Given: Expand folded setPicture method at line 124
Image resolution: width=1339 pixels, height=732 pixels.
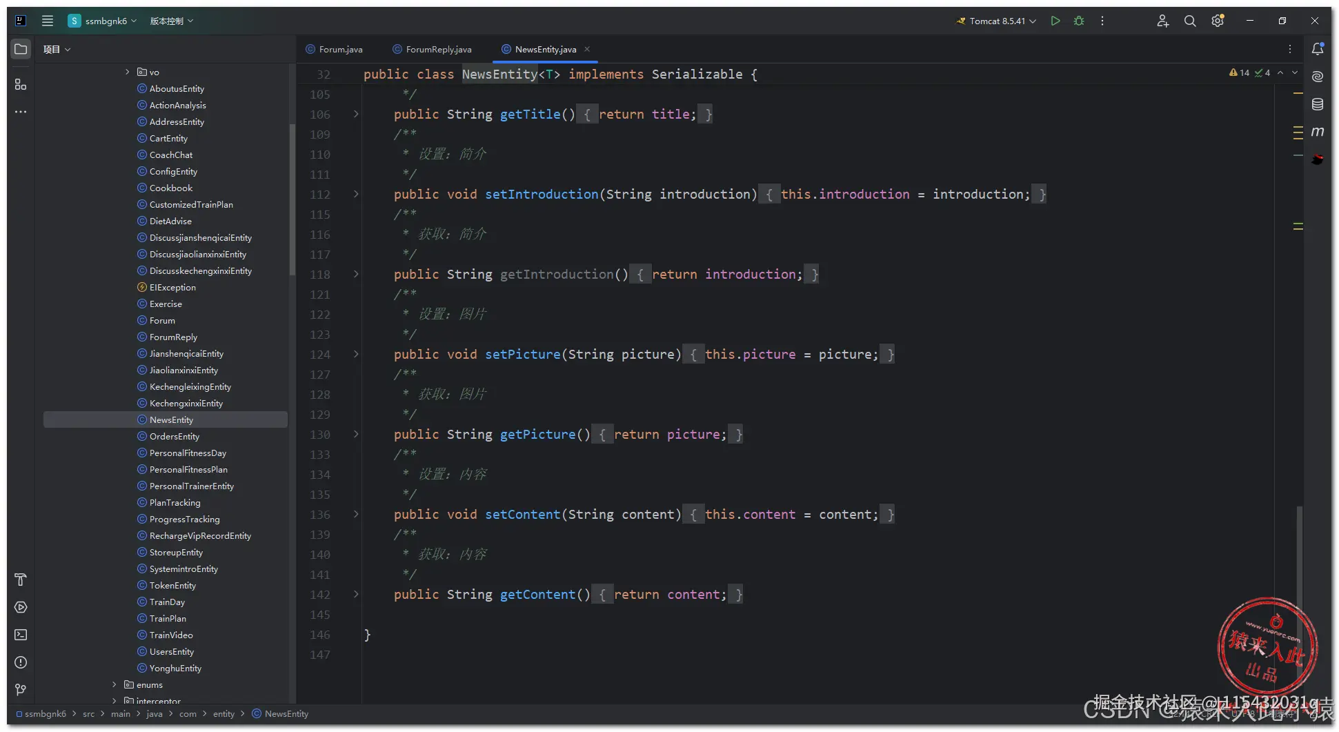Looking at the screenshot, I should tap(356, 354).
